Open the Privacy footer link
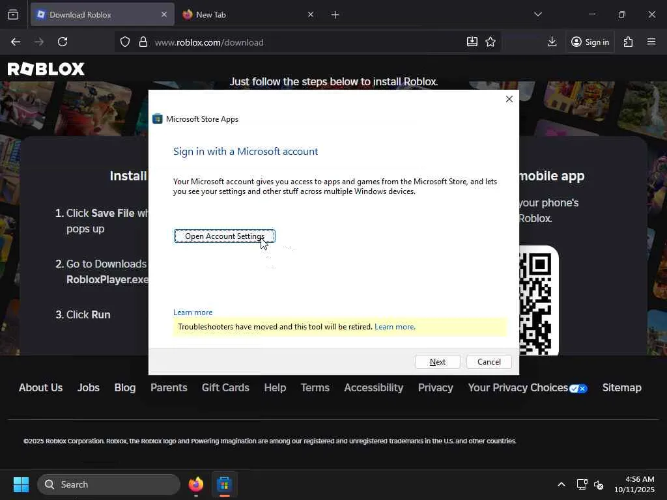The width and height of the screenshot is (667, 500). click(x=436, y=388)
